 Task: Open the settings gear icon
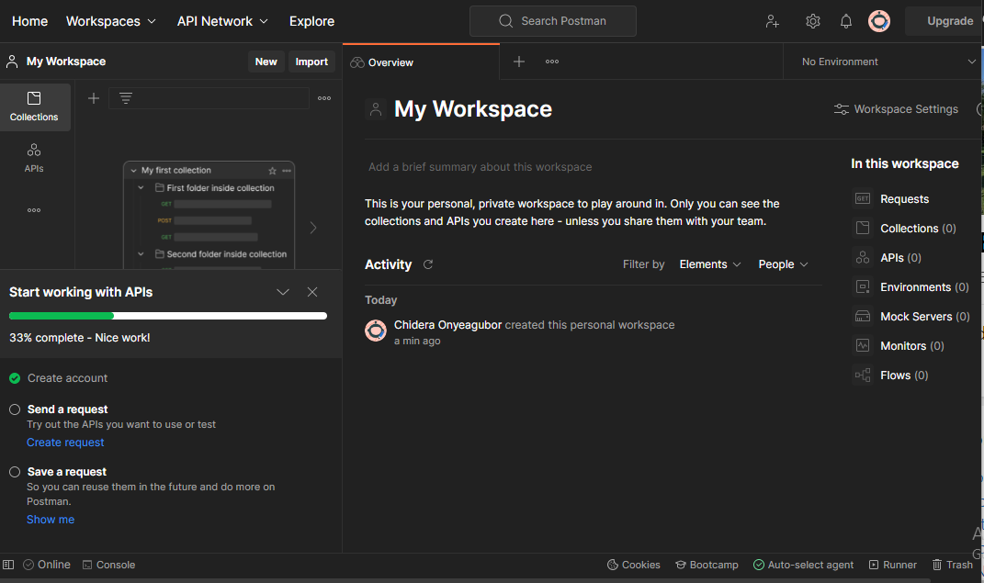pyautogui.click(x=813, y=21)
